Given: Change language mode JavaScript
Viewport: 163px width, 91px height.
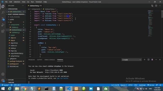Looking at the screenshot, I should point(142,85).
